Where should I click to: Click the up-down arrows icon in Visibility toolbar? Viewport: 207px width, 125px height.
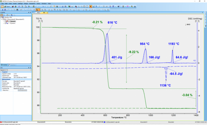click(x=4, y=15)
